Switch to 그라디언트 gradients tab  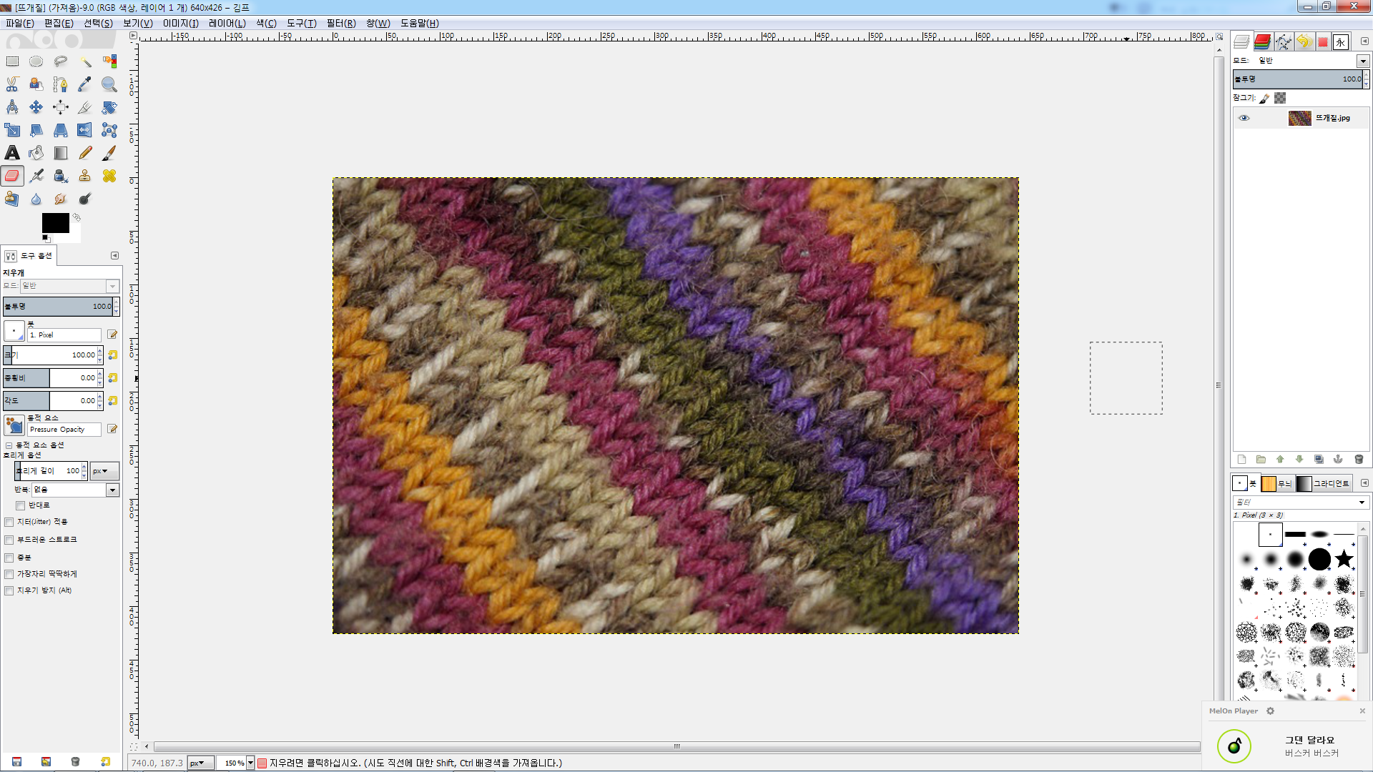[1323, 484]
